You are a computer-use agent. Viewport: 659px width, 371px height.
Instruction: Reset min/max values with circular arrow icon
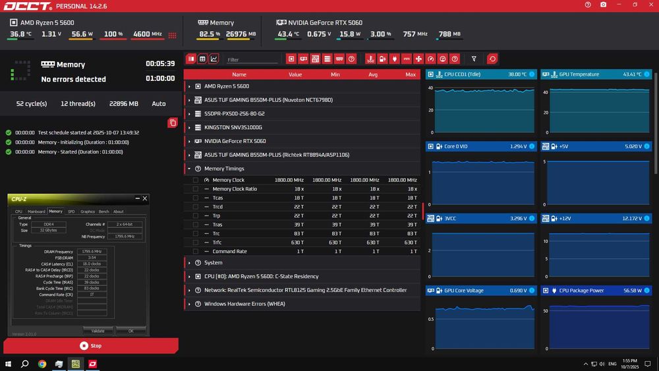click(x=492, y=59)
